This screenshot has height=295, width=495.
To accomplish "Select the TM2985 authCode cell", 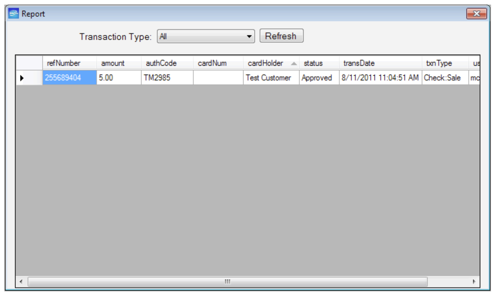I will pyautogui.click(x=167, y=78).
